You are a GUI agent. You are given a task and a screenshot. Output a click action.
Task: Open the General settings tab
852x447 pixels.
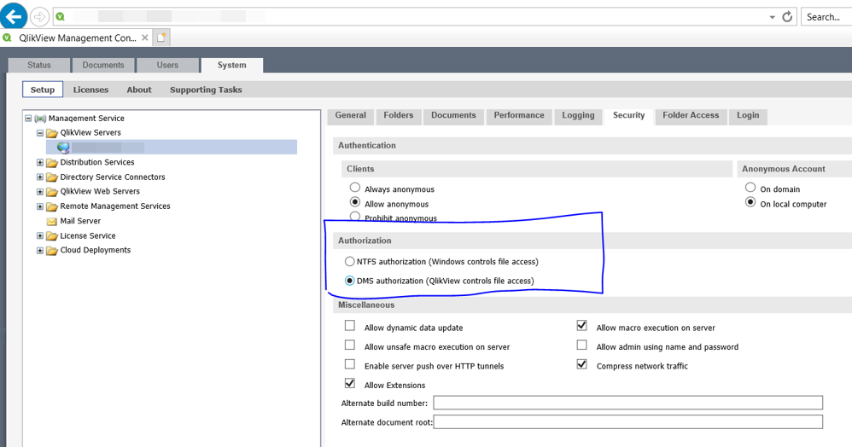351,115
